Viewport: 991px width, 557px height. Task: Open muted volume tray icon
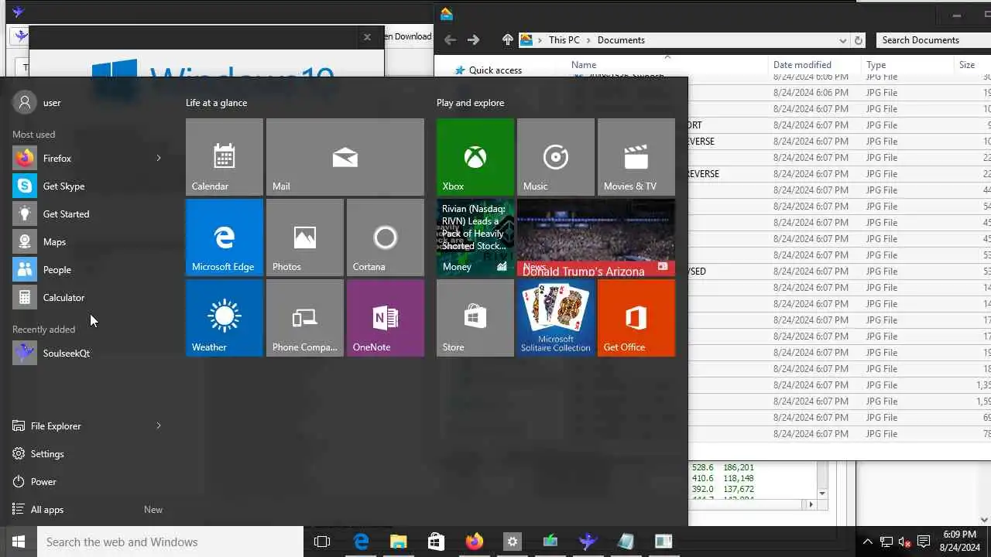pyautogui.click(x=904, y=542)
